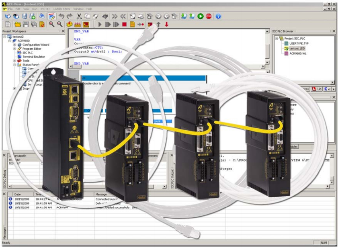This screenshot has width=340, height=248.
Task: Click the IEC PLC Browser tab scroll right arrow
Action: click(x=334, y=89)
